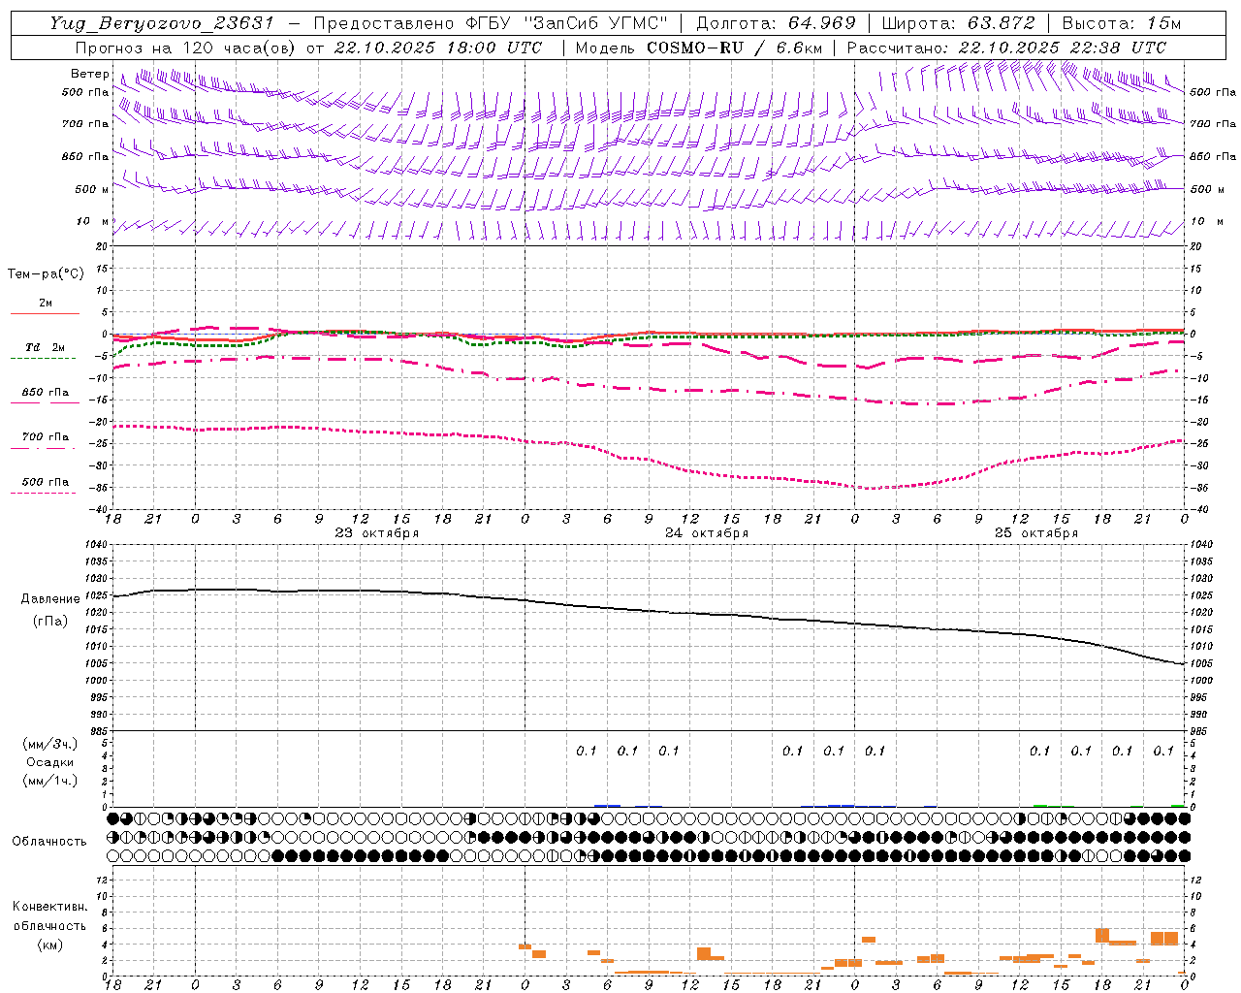Click the right temperature axis label -35

pos(1201,488)
